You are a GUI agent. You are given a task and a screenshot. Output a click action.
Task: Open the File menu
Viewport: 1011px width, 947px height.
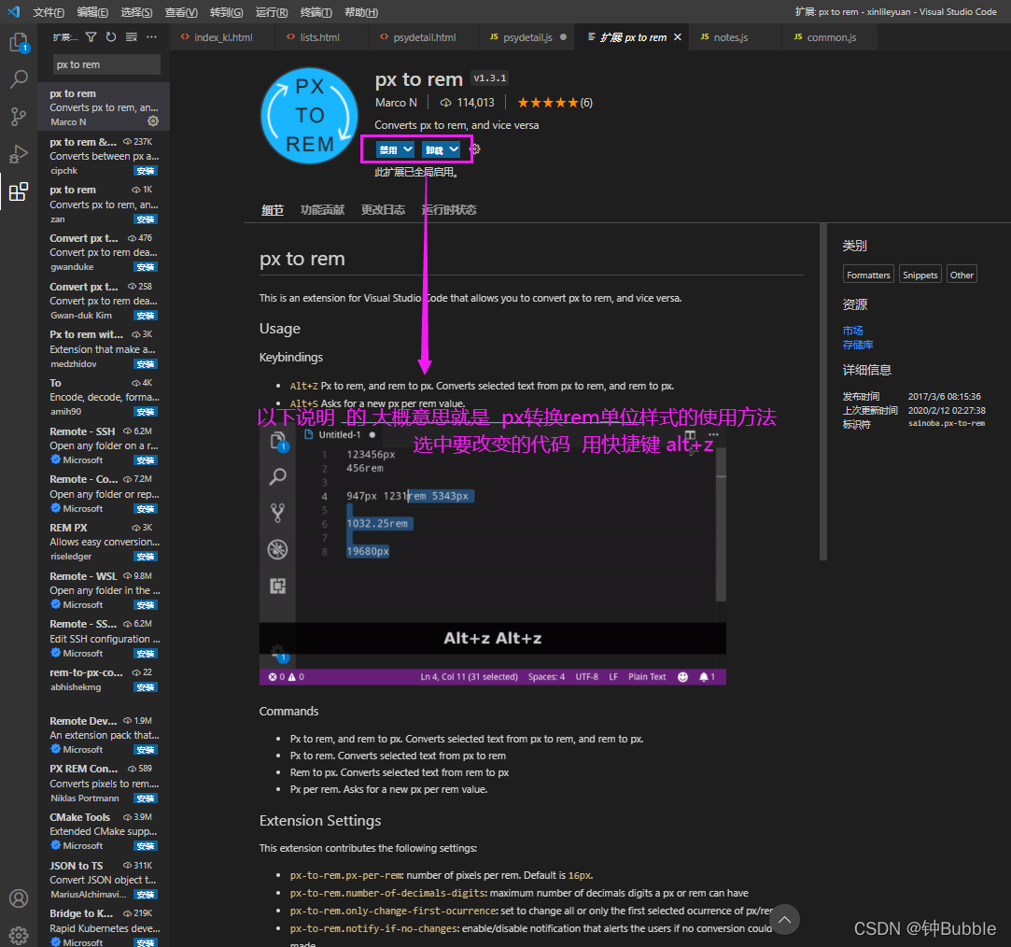point(49,12)
